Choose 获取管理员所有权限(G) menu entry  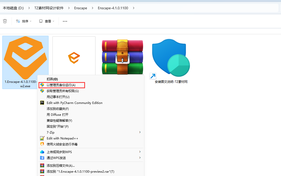[x=91, y=91]
